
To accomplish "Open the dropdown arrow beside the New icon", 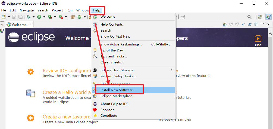I will 8,17.
